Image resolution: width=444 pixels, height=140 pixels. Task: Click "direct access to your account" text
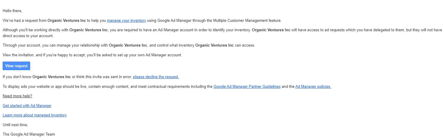[x=28, y=36]
